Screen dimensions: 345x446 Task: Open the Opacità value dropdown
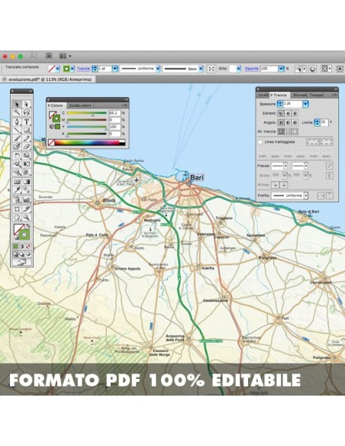coord(281,69)
